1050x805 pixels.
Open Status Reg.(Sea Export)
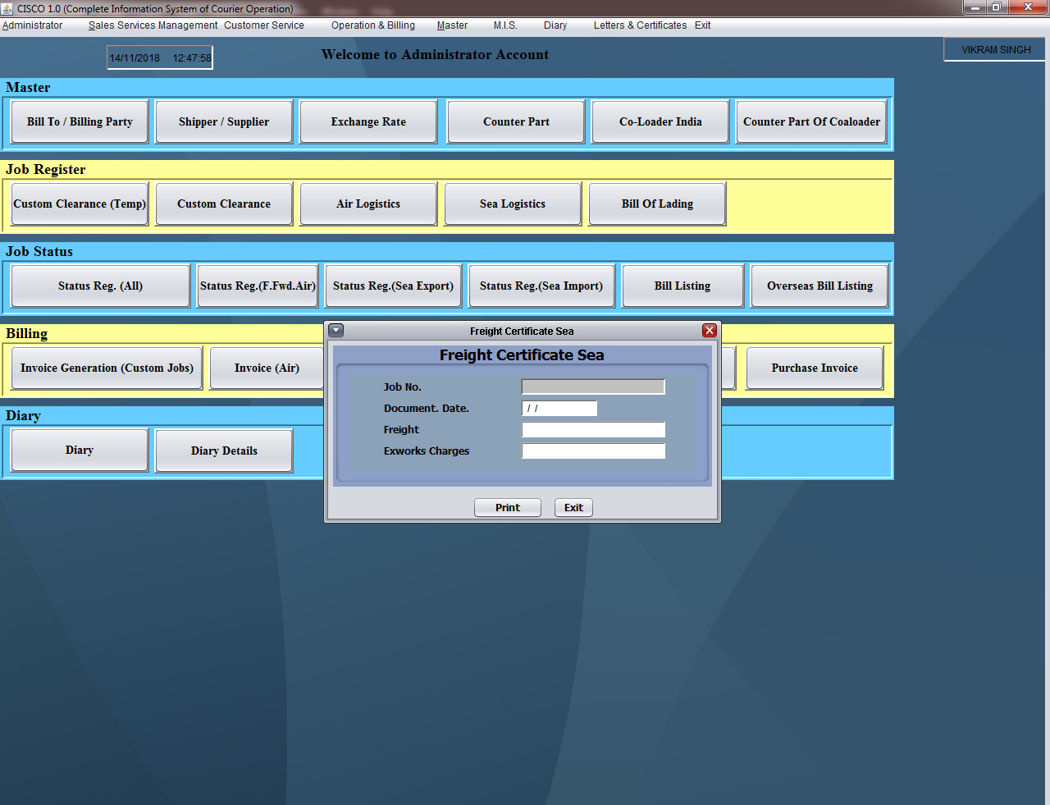coord(393,286)
